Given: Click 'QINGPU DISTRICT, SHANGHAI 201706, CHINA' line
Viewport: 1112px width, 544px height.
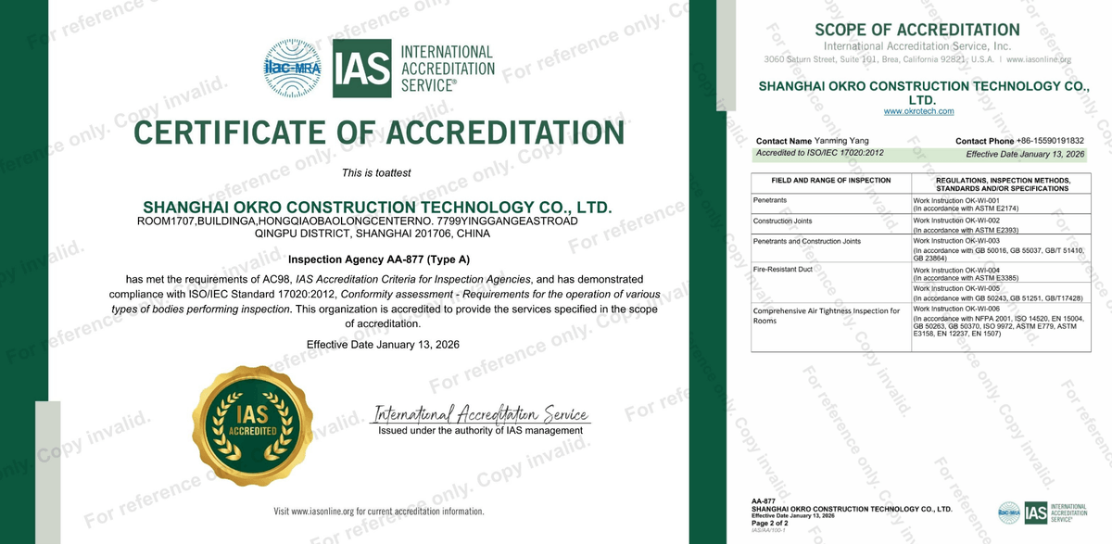Looking at the screenshot, I should pos(373,234).
